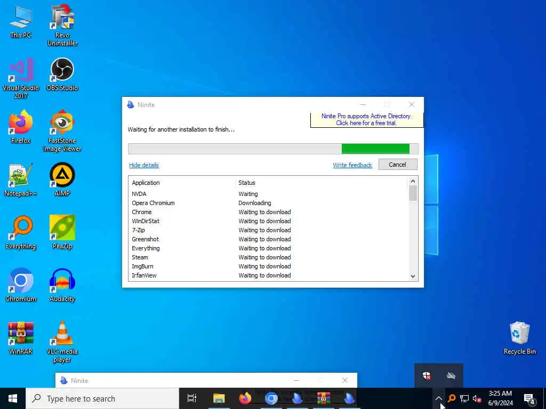Click the muted volume tray icon
The width and height of the screenshot is (546, 409).
click(477, 398)
